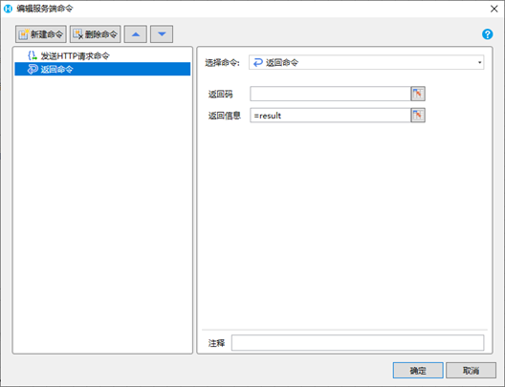The image size is (505, 387).
Task: Close the 编辑服务端命令 dialog
Action: point(494,9)
